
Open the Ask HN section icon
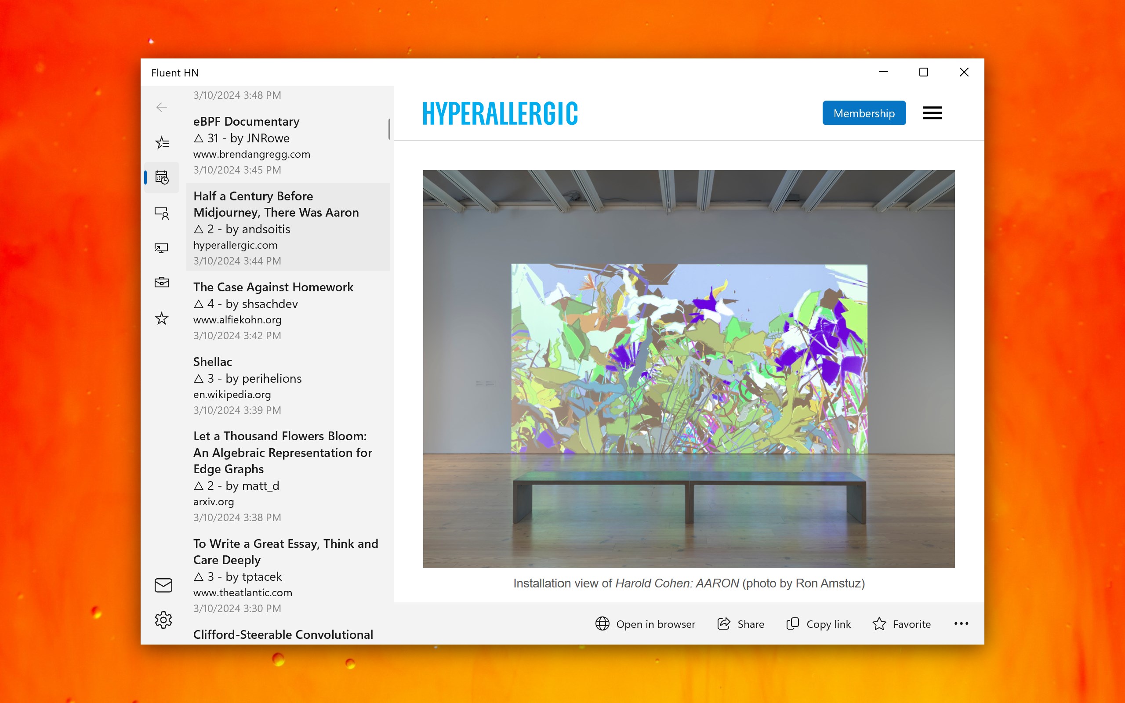pyautogui.click(x=161, y=213)
